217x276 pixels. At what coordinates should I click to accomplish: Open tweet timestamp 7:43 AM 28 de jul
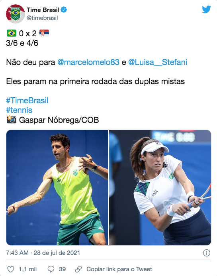click(43, 253)
